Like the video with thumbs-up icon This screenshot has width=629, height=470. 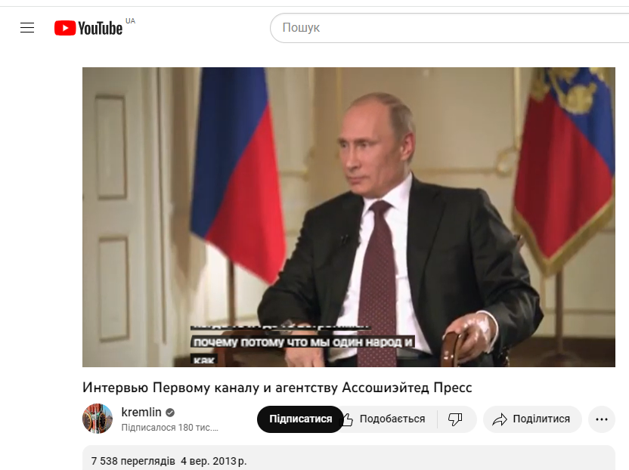pyautogui.click(x=348, y=419)
